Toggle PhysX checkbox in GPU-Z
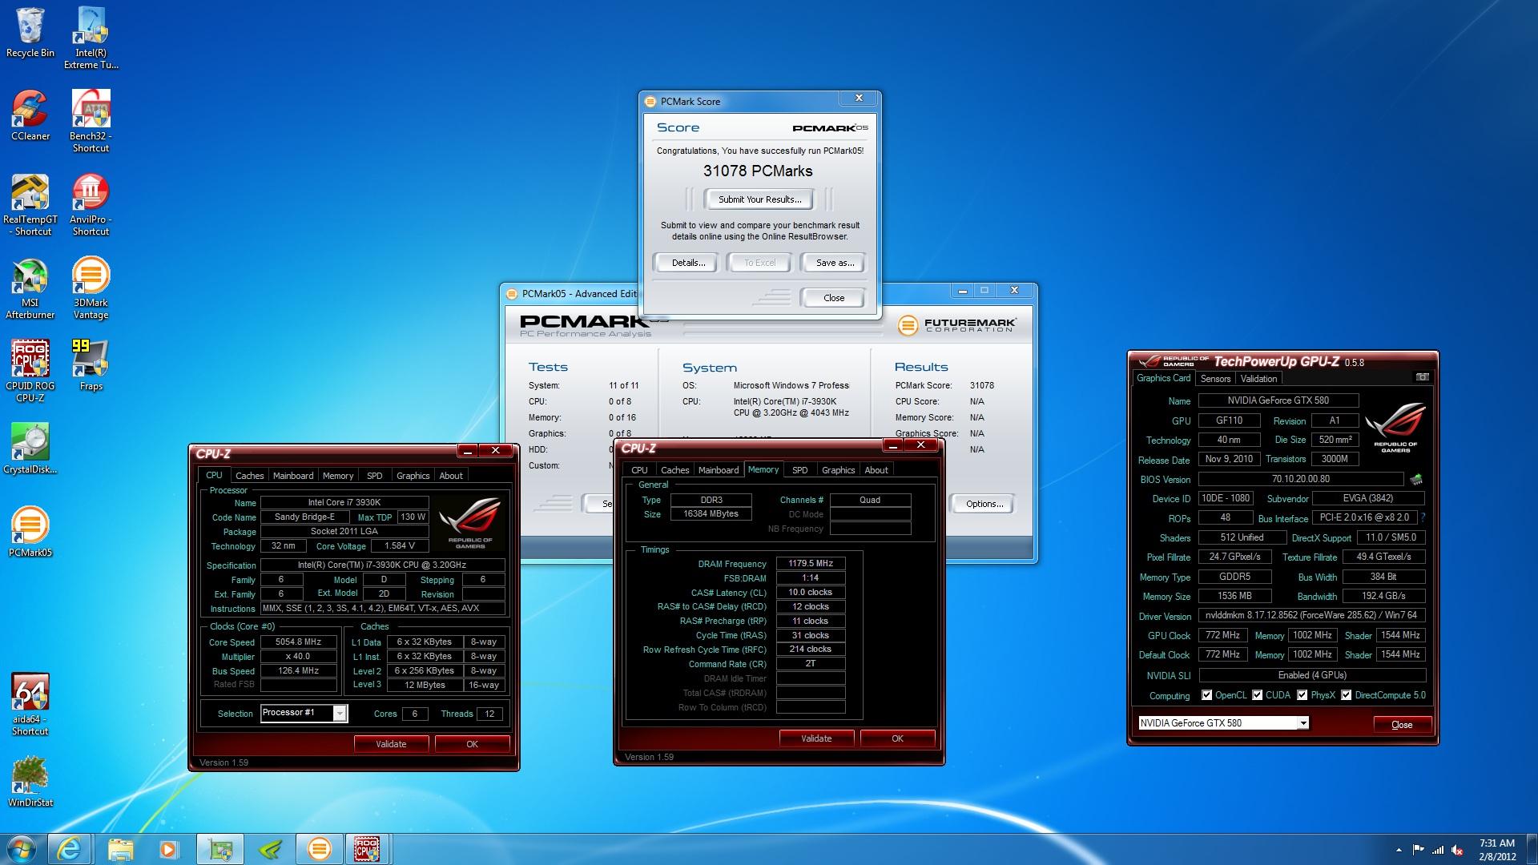Viewport: 1538px width, 865px height. (1302, 695)
